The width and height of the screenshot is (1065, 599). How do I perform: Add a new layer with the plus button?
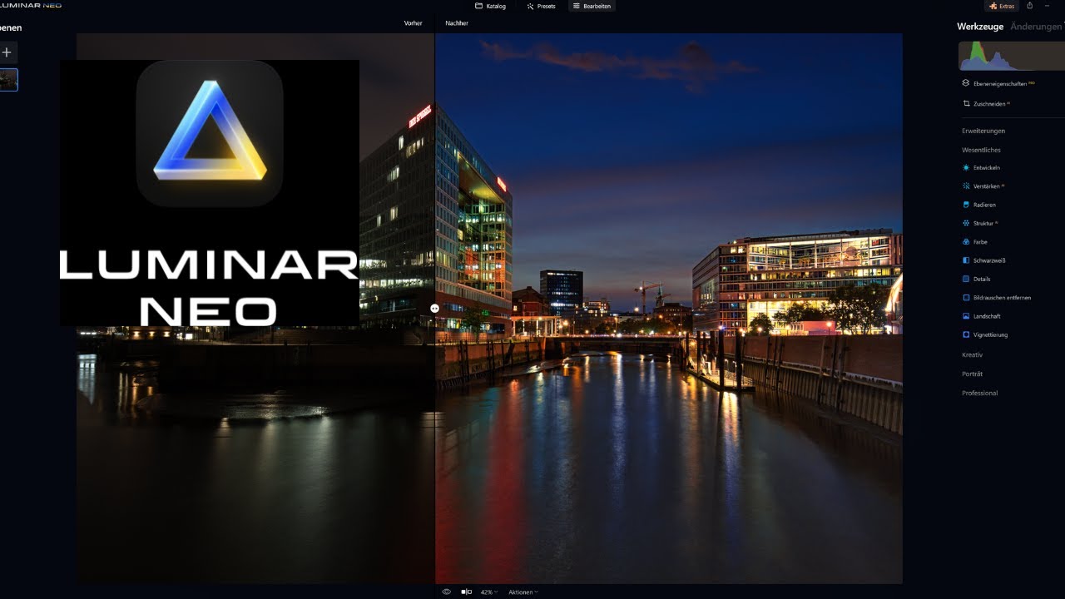[x=7, y=52]
